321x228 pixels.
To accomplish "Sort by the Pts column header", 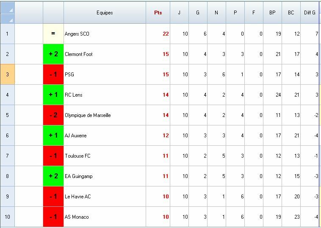I will coord(158,13).
